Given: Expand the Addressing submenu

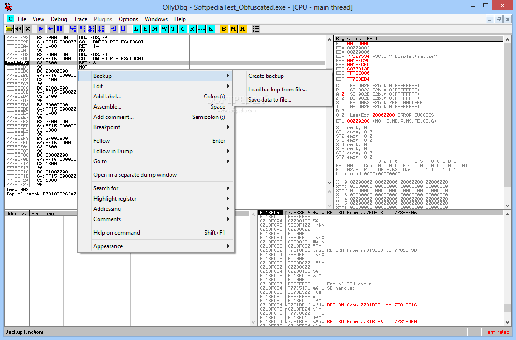Looking at the screenshot, I should tap(156, 209).
